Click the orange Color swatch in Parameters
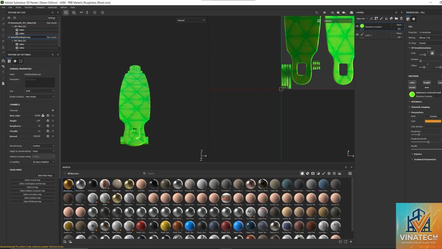This screenshot has height=249, width=442. coord(433,121)
